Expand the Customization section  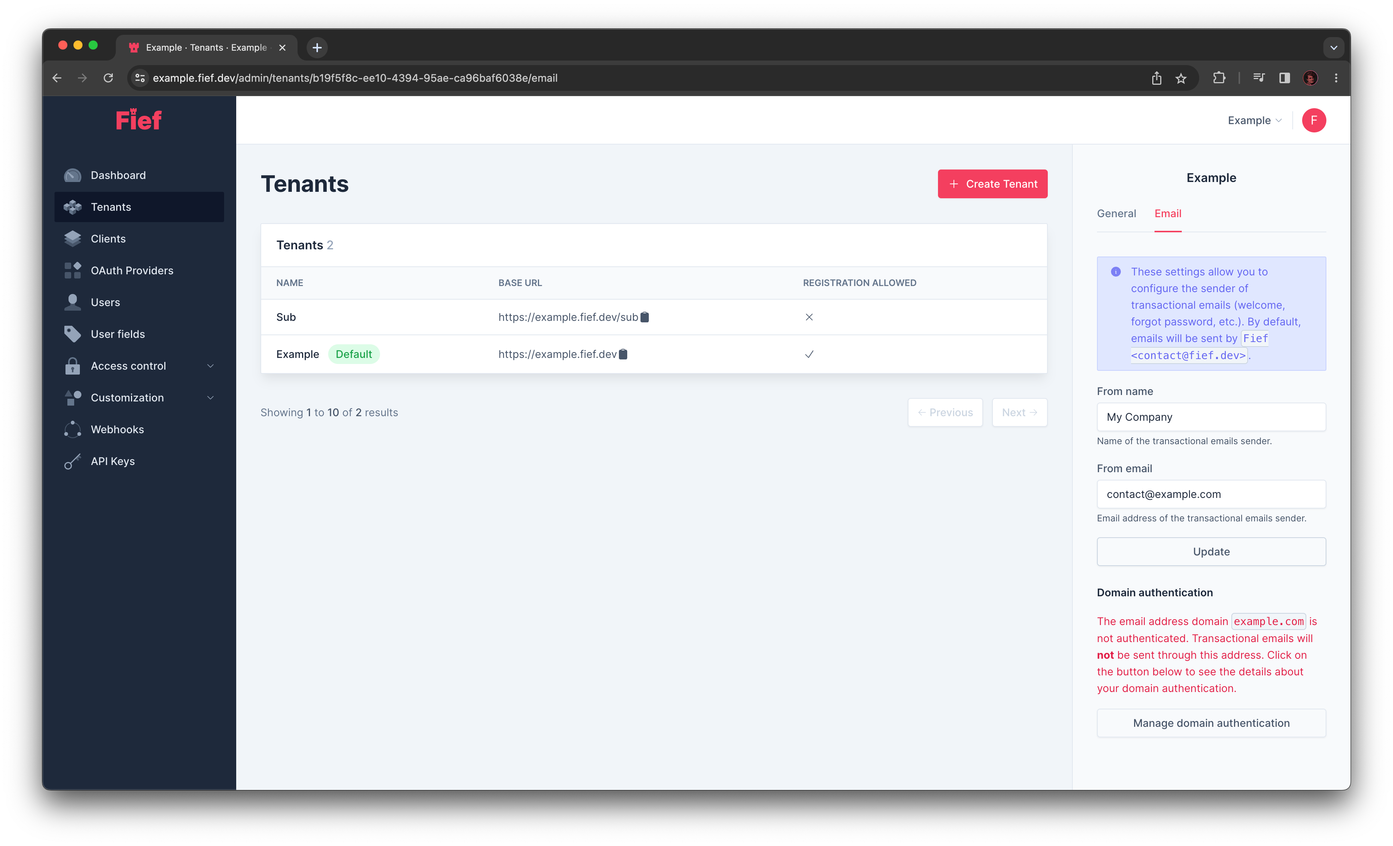(127, 397)
